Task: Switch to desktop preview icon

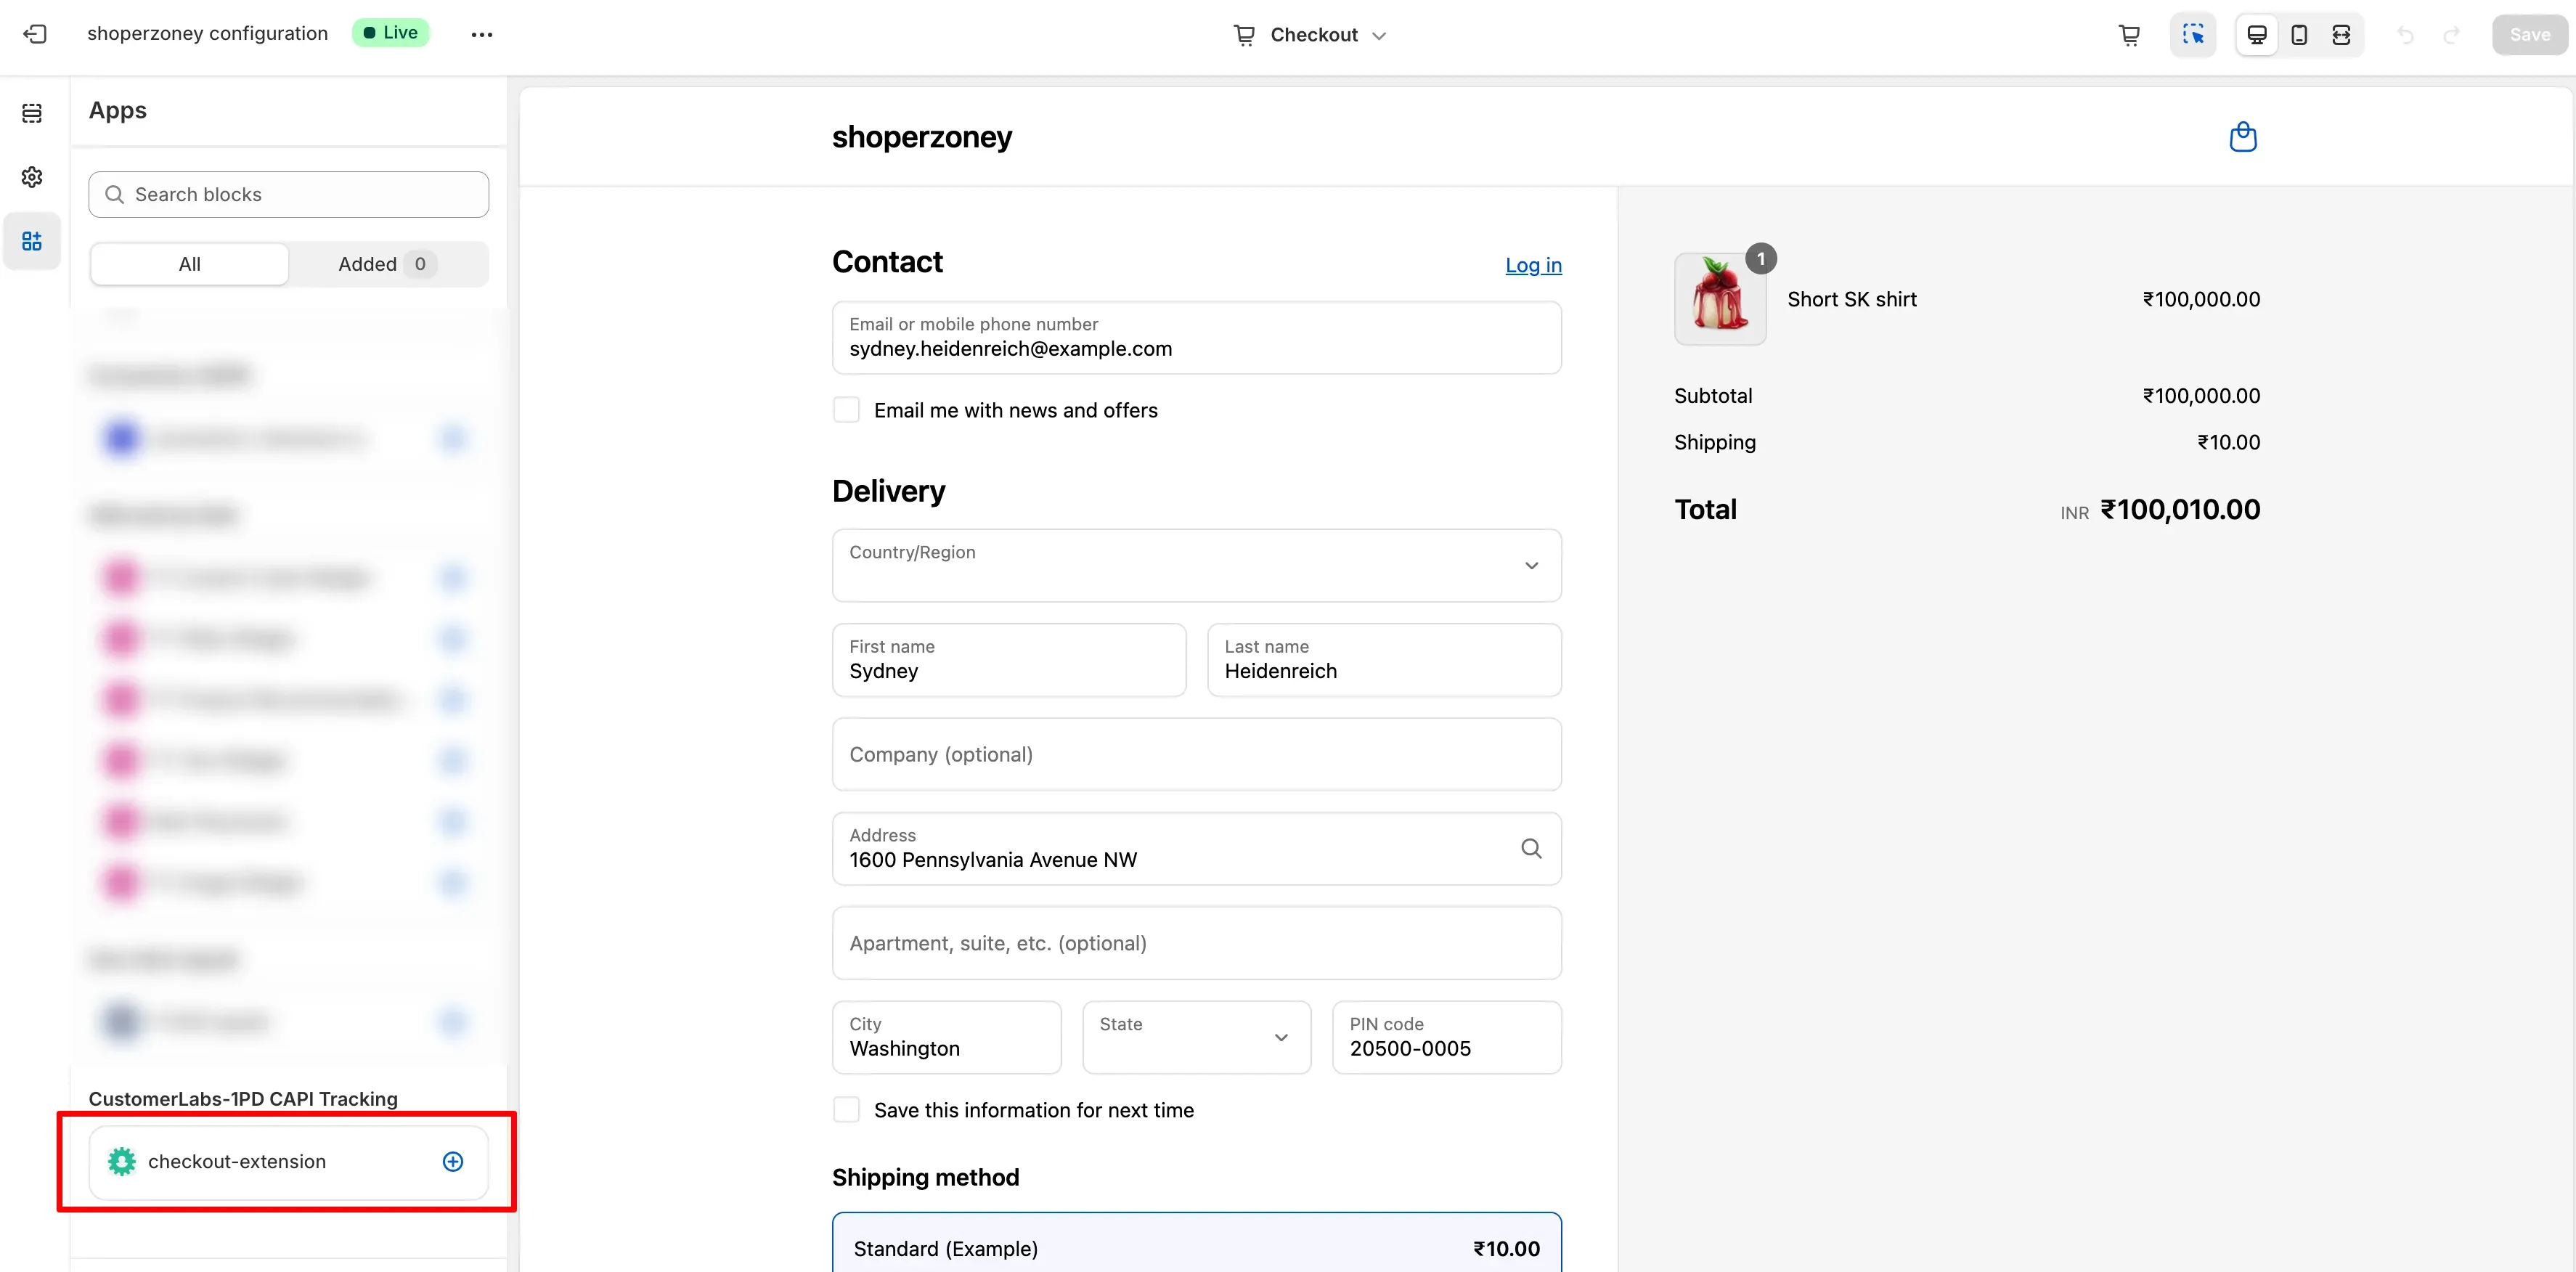Action: (2257, 35)
